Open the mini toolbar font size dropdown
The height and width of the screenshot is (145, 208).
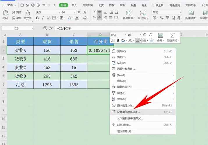click(x=141, y=35)
